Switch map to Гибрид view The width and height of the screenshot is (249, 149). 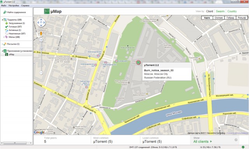pyautogui.click(x=230, y=18)
